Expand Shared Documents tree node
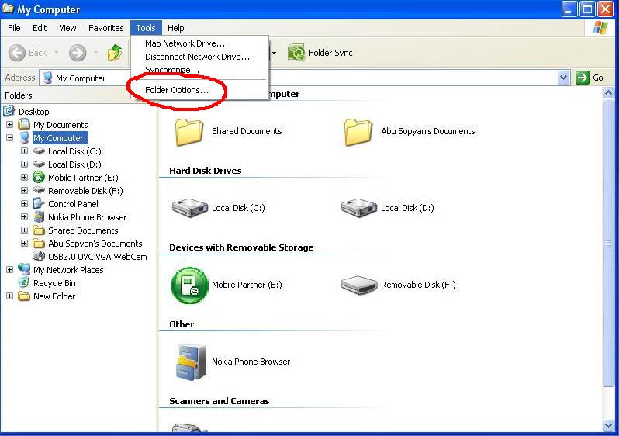 (x=25, y=230)
